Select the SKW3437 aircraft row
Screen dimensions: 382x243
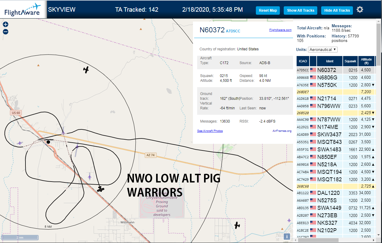click(336, 134)
